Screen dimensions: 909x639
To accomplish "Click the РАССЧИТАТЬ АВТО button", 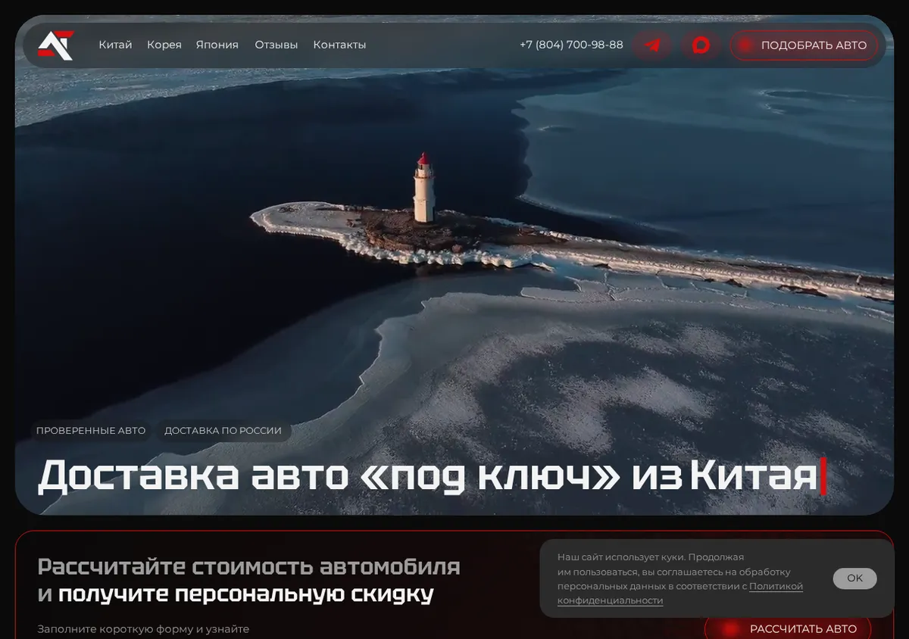I will (x=788, y=628).
